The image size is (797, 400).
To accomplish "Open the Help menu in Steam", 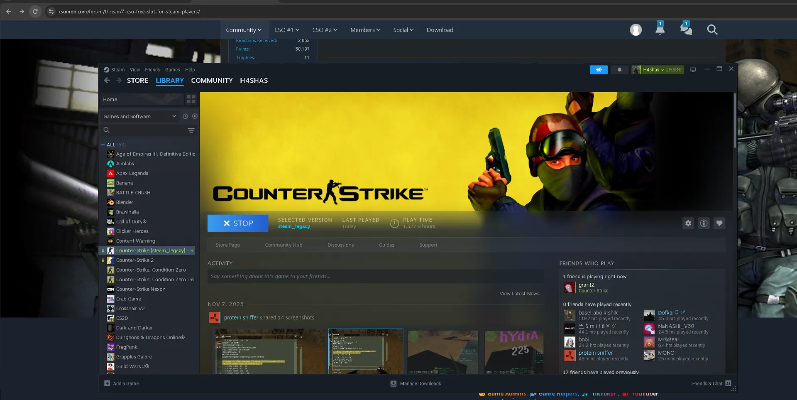I will [190, 70].
